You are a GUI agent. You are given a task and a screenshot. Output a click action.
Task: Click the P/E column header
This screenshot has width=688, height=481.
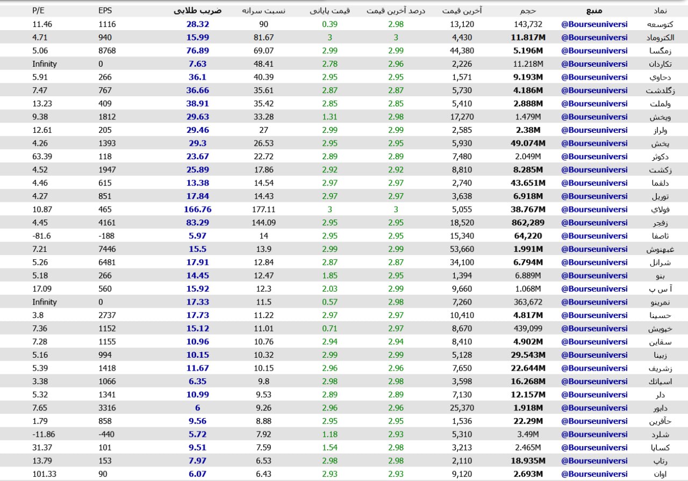tap(39, 10)
